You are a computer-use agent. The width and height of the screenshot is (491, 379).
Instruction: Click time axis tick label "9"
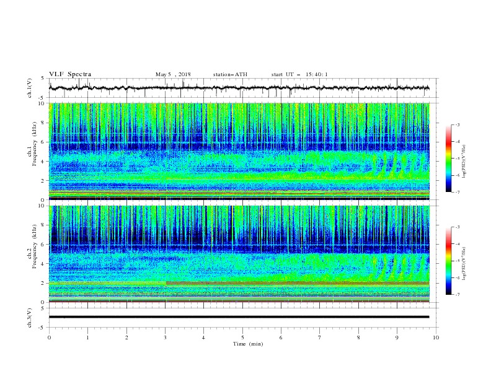[x=397, y=338]
